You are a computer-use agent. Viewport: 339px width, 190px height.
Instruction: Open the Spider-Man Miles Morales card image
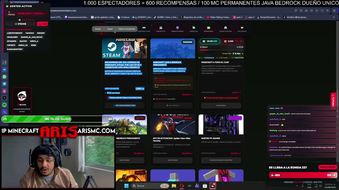pos(173,124)
